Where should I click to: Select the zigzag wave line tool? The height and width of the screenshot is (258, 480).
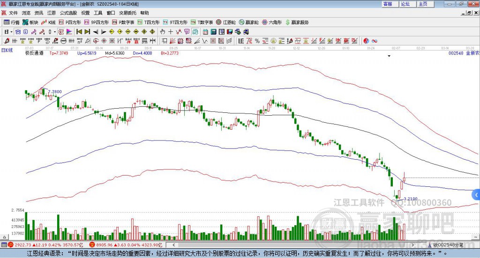pos(205,41)
